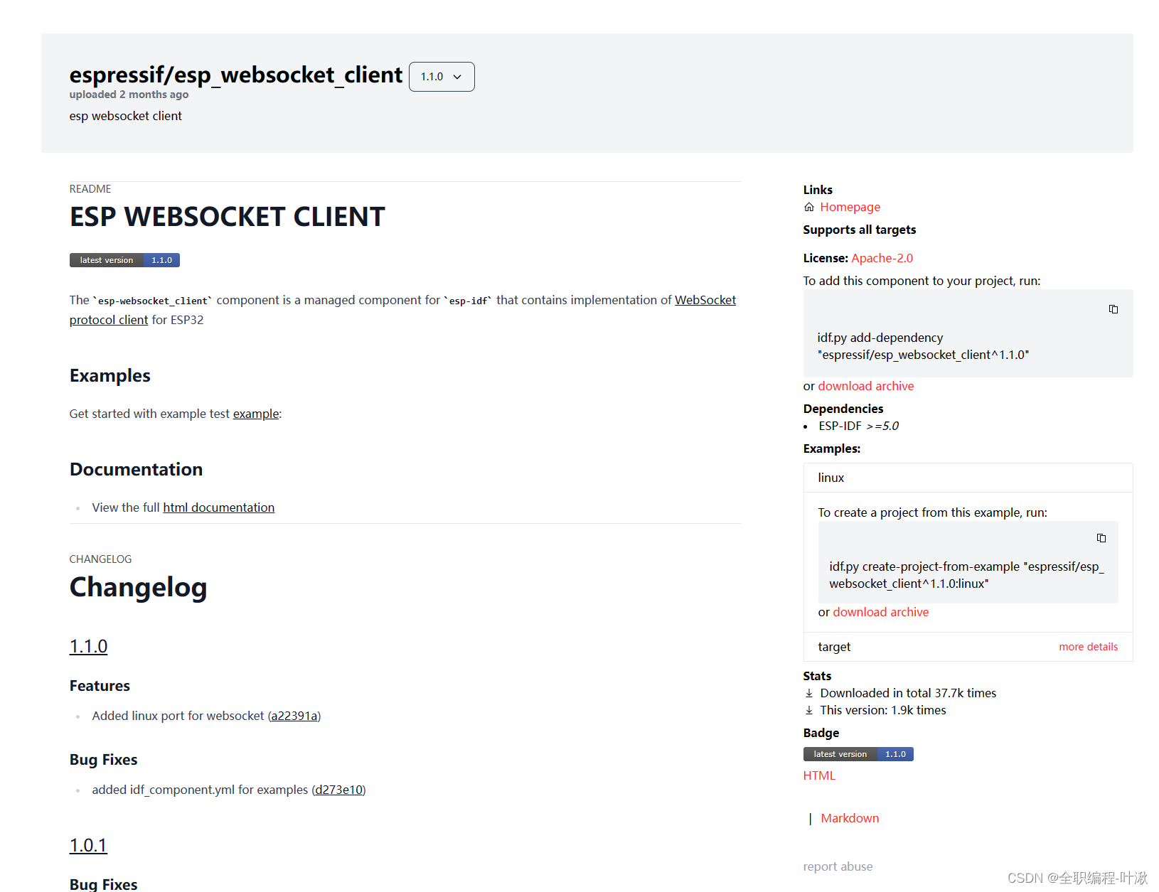Expand the linux example entry
This screenshot has width=1159, height=892.
tap(830, 478)
